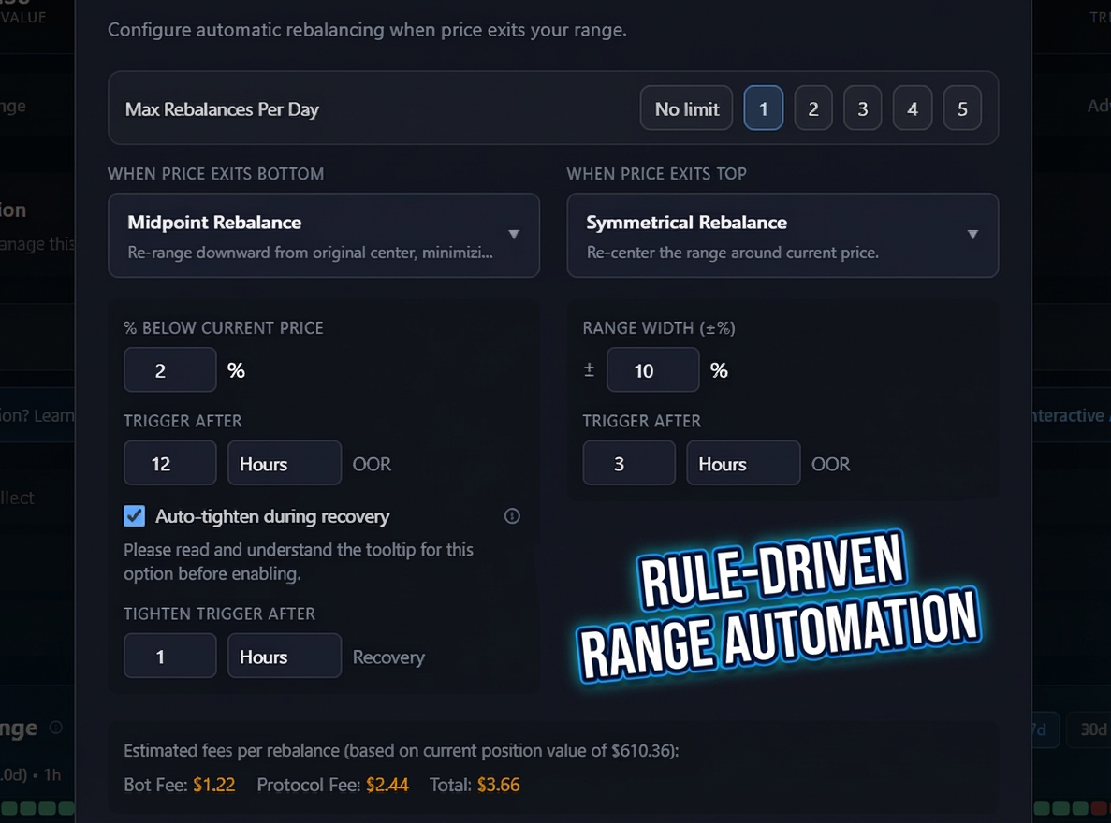Open tighten trigger Hours unit dropdown
1111x823 pixels.
(x=285, y=656)
